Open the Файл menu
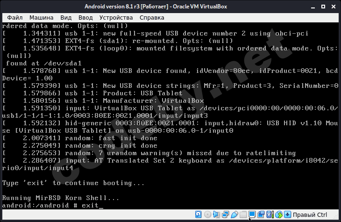The height and width of the screenshot is (222, 341). click(x=15, y=18)
